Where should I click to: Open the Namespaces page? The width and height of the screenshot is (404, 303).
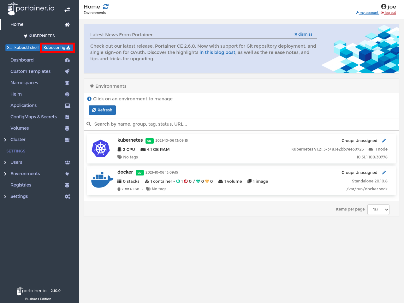[24, 83]
